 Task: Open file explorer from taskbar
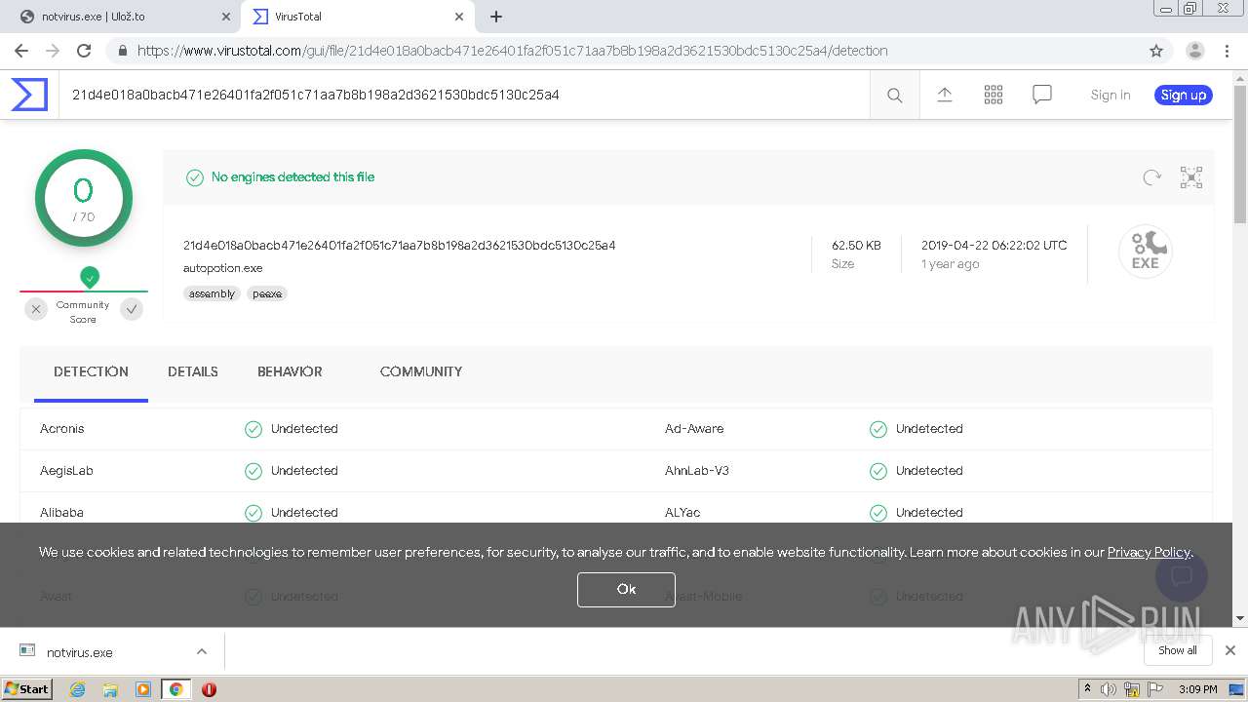coord(110,689)
